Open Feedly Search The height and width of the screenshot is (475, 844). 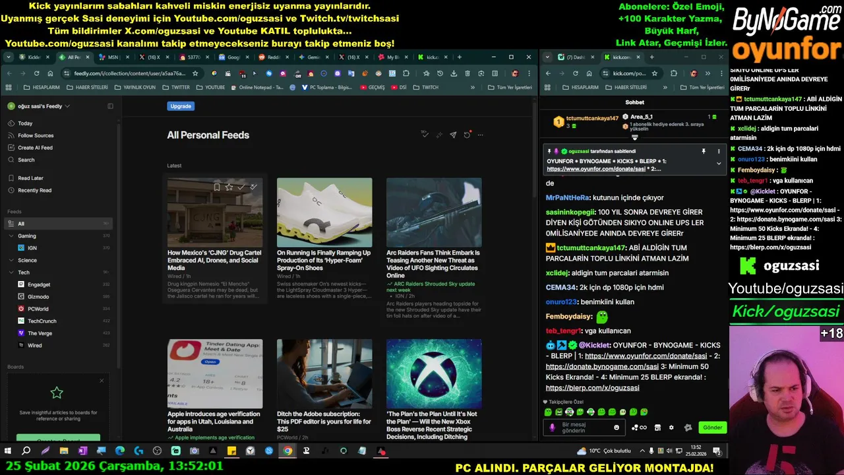point(26,160)
